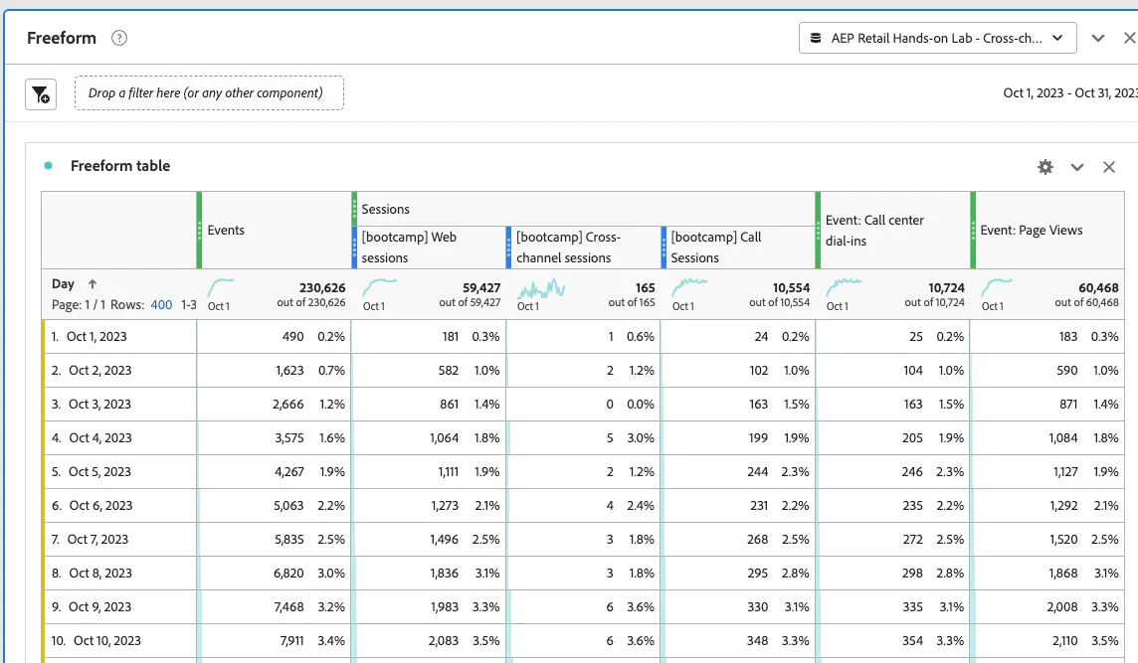Select the [bootcamp] Web sessions column header

(x=428, y=248)
